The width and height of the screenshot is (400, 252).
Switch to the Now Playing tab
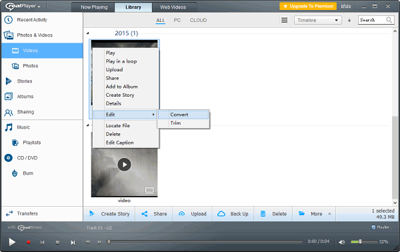tap(94, 7)
